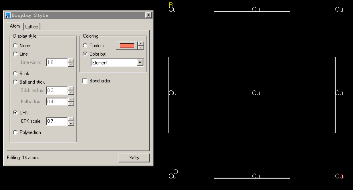The width and height of the screenshot is (353, 190).
Task: Increase the Stick radius value
Action: click(71, 88)
